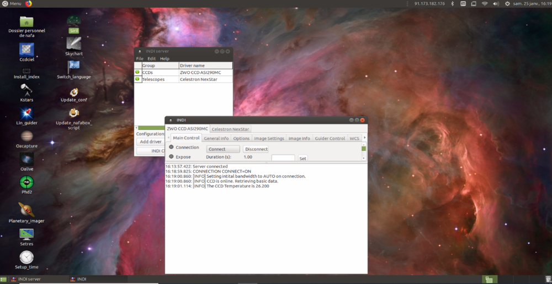This screenshot has width=552, height=284.
Task: Click Add driver in INDI server
Action: pyautogui.click(x=151, y=141)
